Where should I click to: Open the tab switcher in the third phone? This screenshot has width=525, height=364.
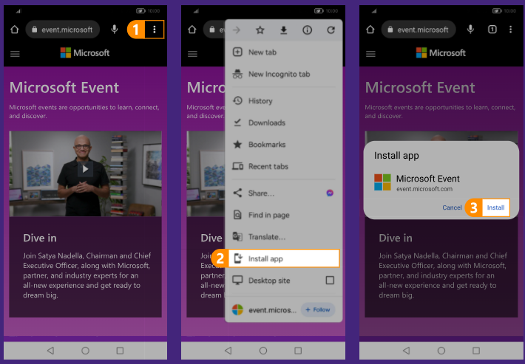pyautogui.click(x=492, y=30)
